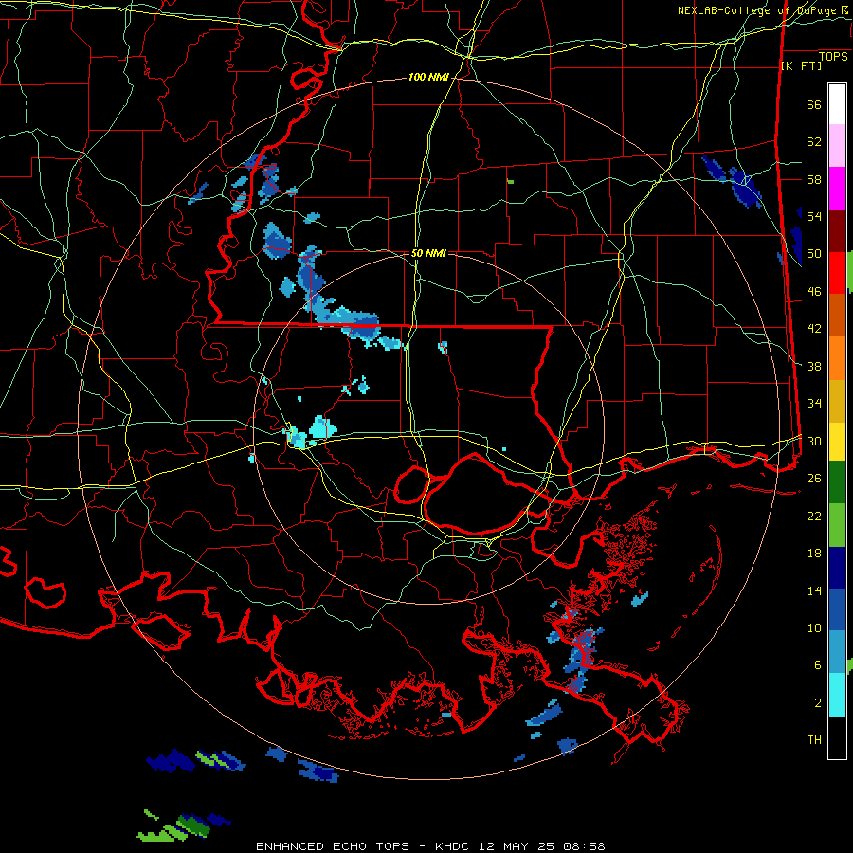Screen dimensions: 853x853
Task: Click the K FT units label
Action: tap(801, 65)
